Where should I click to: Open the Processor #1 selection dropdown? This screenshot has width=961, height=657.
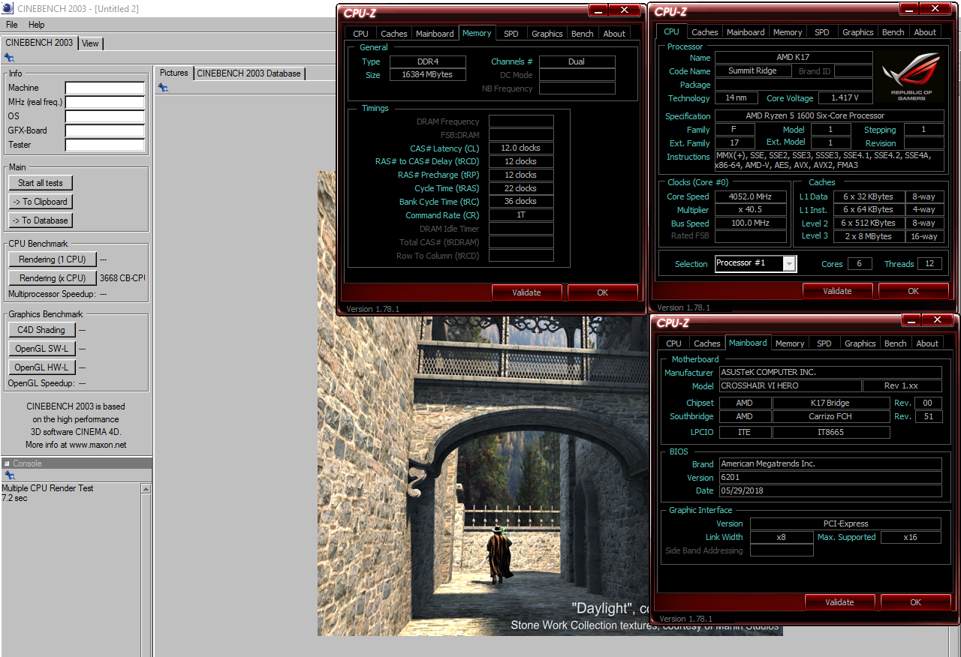click(x=788, y=263)
